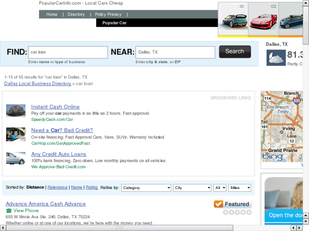Open the Instant Cash Online ad link
Screen dimensions: 309x231
(x=55, y=107)
